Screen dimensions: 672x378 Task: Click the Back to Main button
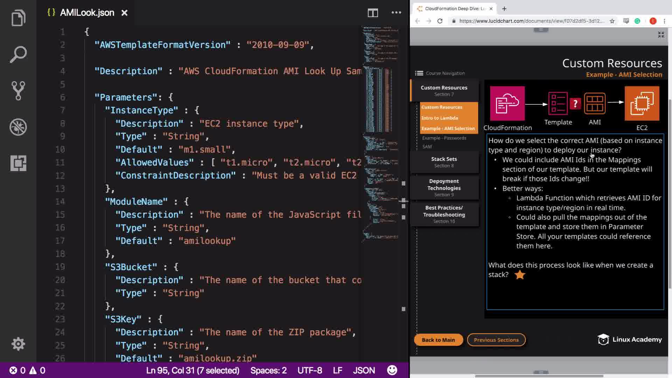point(438,340)
